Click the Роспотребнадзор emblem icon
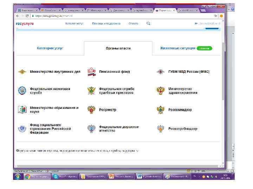Screen dimensions: 253x189 (161, 129)
